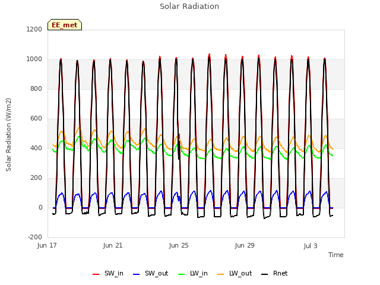Screen dimensions: 380x285
Task: Click the 0 y-axis tick label
Action: [40, 208]
